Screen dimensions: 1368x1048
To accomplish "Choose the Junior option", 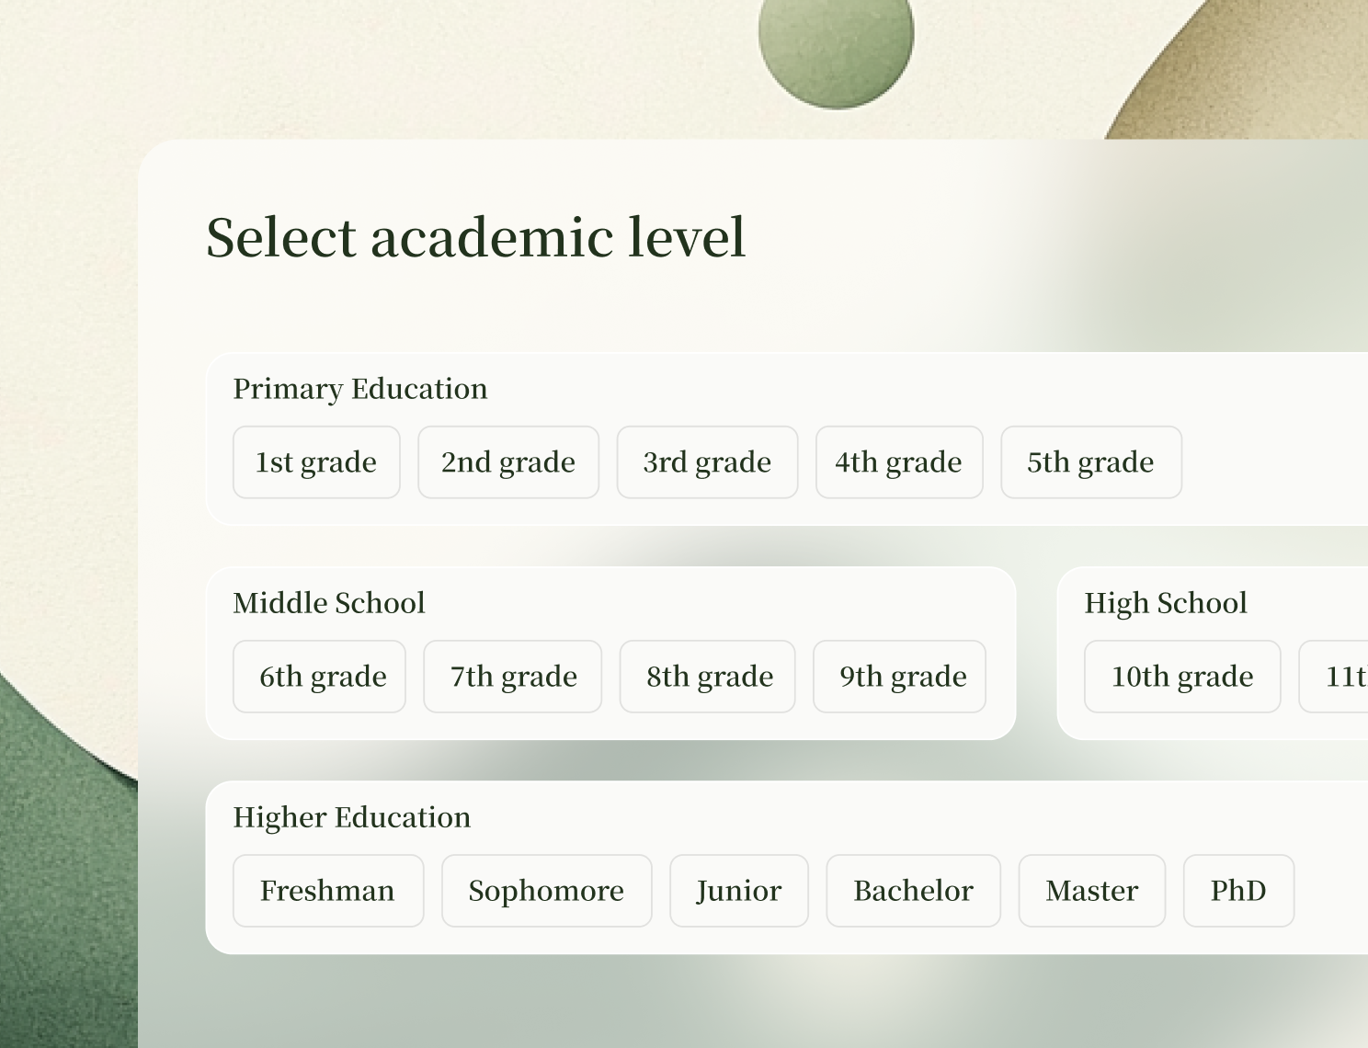I will click(x=739, y=891).
